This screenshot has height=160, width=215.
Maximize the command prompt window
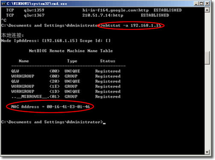pyautogui.click(x=202, y=3)
